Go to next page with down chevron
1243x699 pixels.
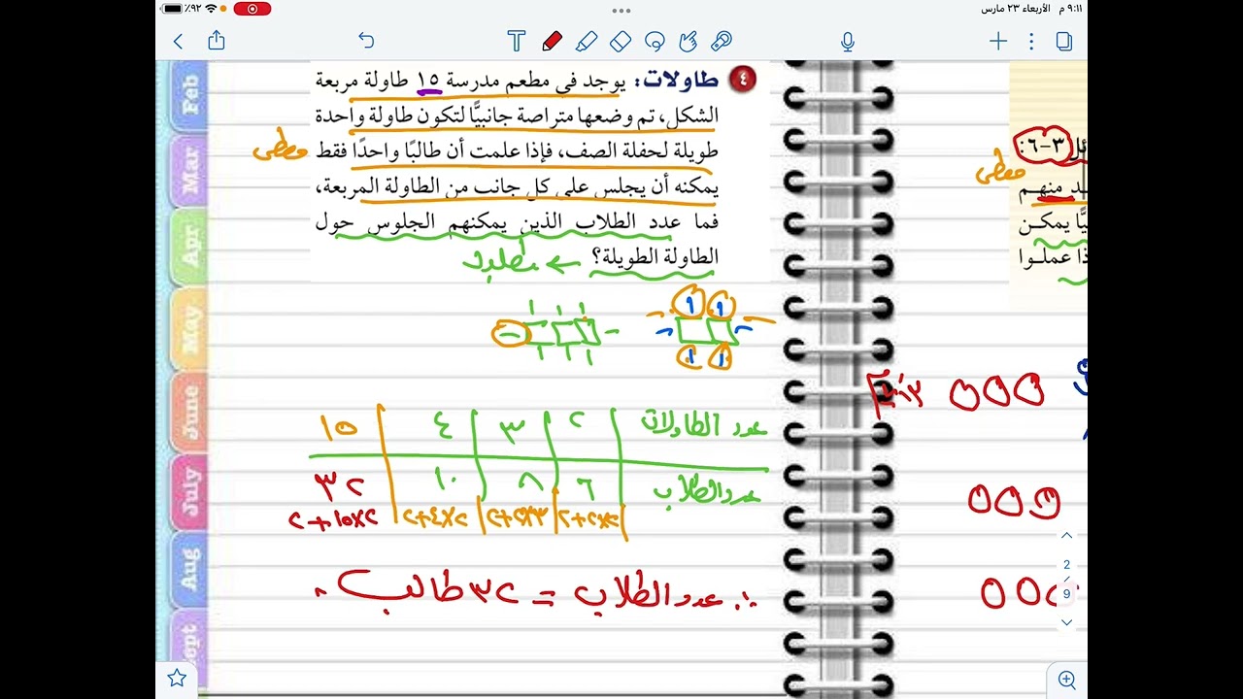coord(1066,622)
